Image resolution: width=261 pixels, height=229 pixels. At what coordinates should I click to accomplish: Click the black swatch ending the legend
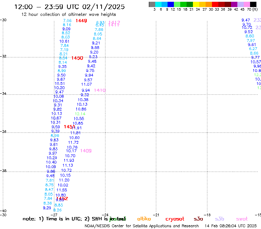coord(253,4)
